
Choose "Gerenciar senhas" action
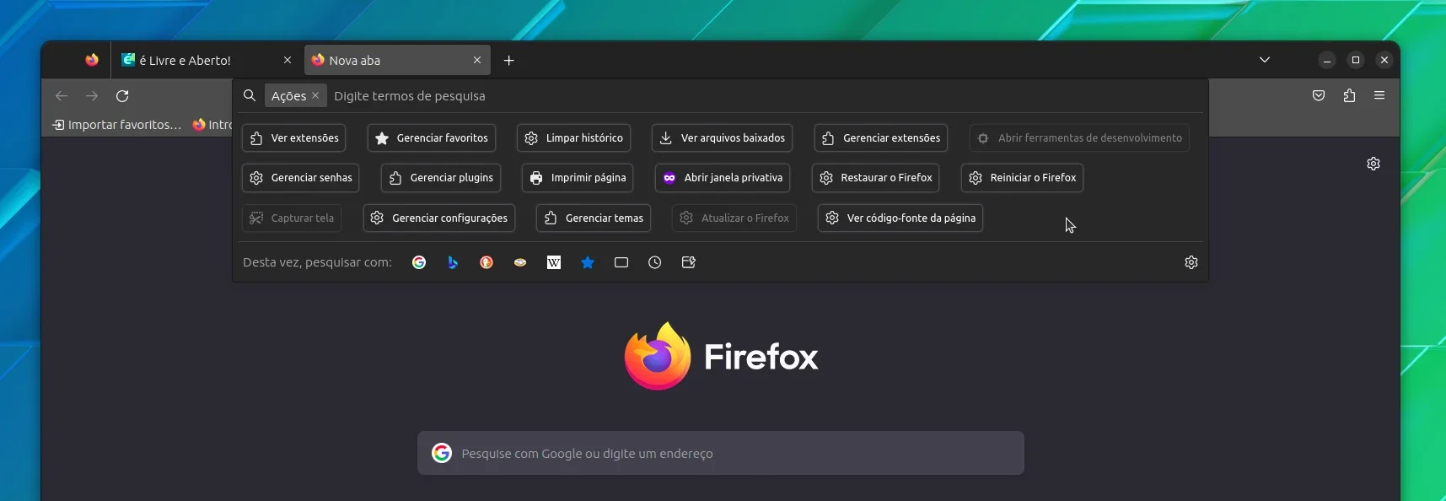click(x=300, y=178)
